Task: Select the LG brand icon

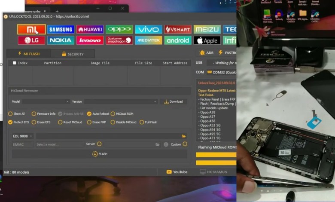Action: point(31,40)
